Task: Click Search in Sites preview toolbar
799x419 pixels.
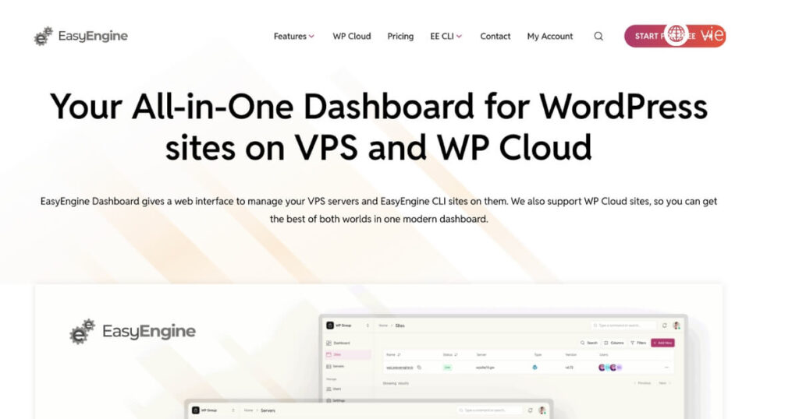Action: 589,343
